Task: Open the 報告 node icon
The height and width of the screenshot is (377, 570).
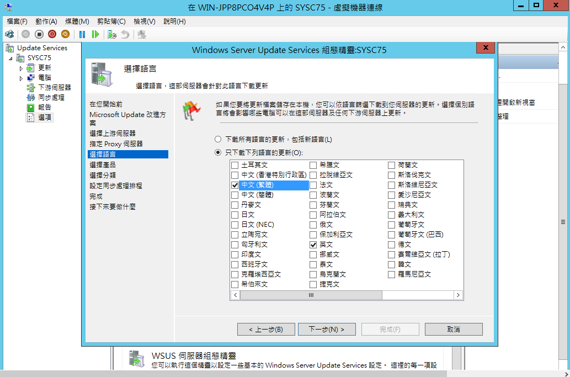Action: [x=31, y=108]
